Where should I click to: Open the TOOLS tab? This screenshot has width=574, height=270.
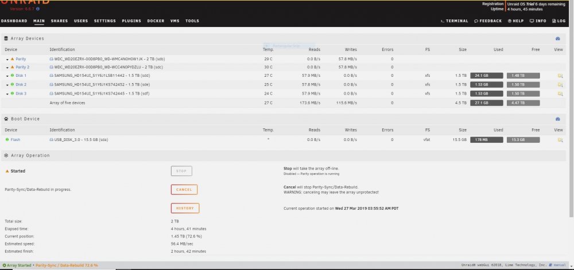coord(192,21)
